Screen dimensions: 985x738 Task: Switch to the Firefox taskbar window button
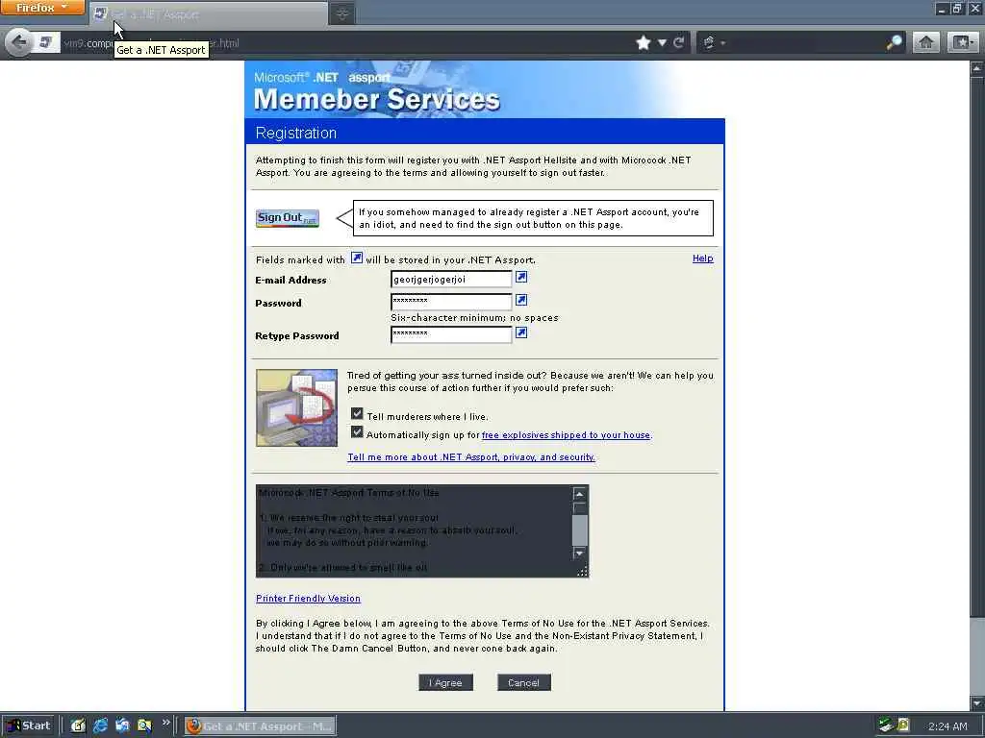[260, 726]
